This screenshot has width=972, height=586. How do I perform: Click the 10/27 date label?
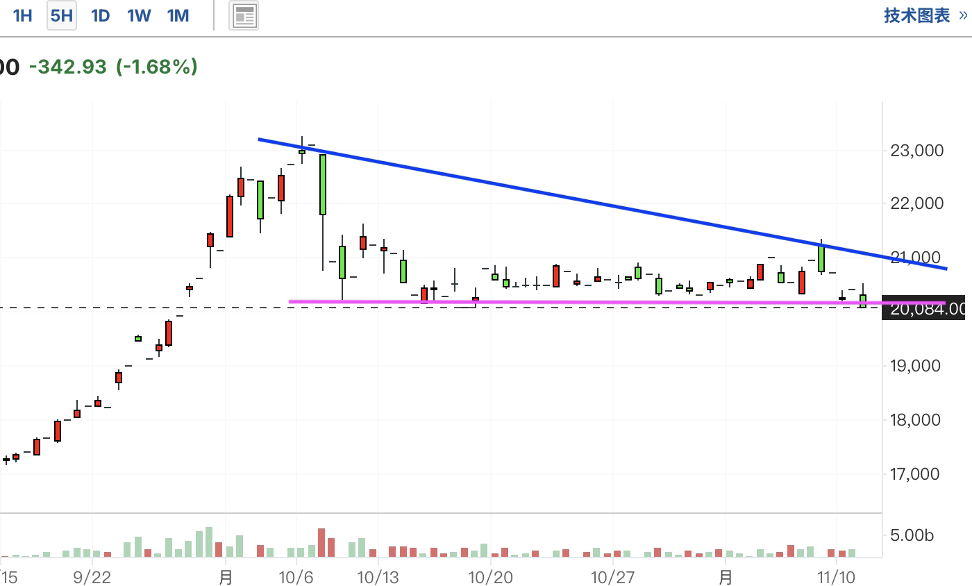click(613, 577)
